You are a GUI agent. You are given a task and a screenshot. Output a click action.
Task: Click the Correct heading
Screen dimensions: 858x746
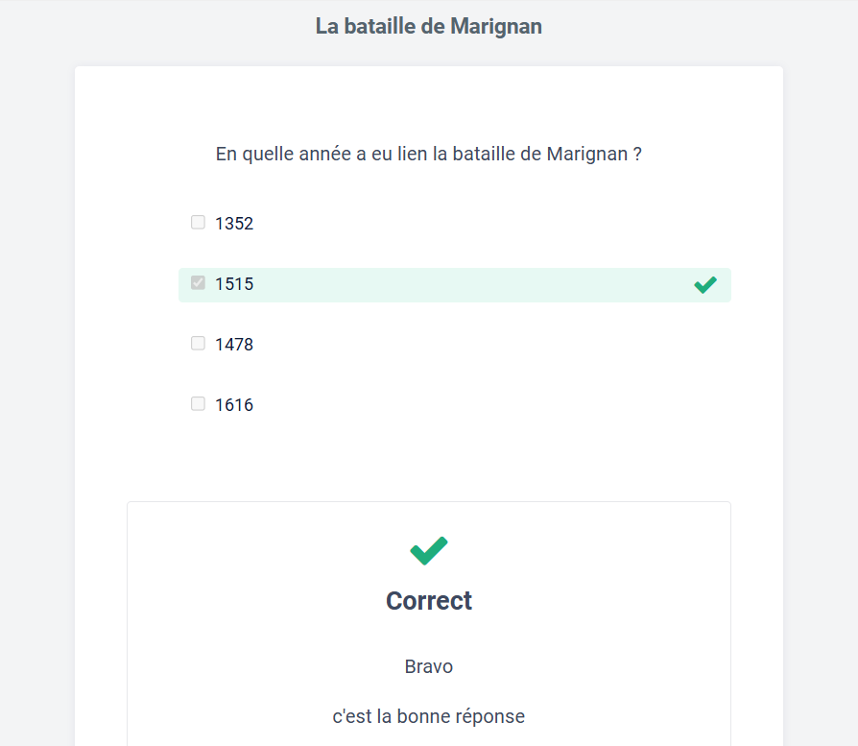(429, 601)
